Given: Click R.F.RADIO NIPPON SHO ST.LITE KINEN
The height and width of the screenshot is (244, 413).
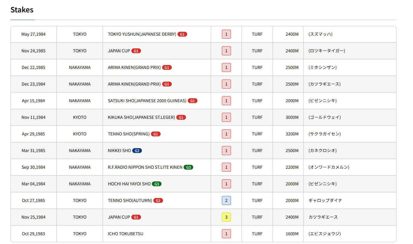Looking at the screenshot, I should [145, 167].
